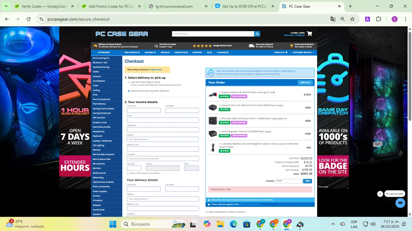The width and height of the screenshot is (412, 231).
Task: Open the Gaming PC menu
Action: point(150,53)
